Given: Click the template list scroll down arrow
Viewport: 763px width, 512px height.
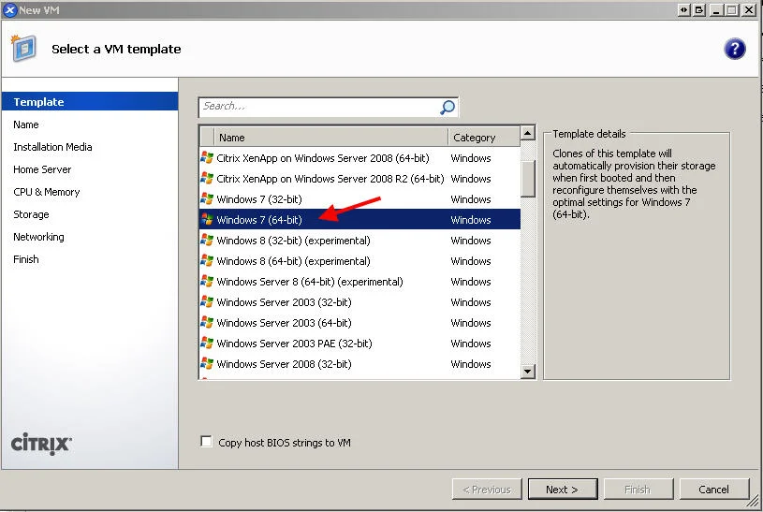Looking at the screenshot, I should tap(528, 372).
